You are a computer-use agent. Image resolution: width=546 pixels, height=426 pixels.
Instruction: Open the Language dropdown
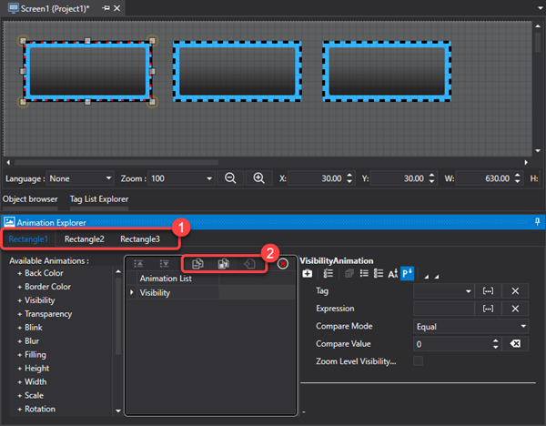pyautogui.click(x=108, y=178)
